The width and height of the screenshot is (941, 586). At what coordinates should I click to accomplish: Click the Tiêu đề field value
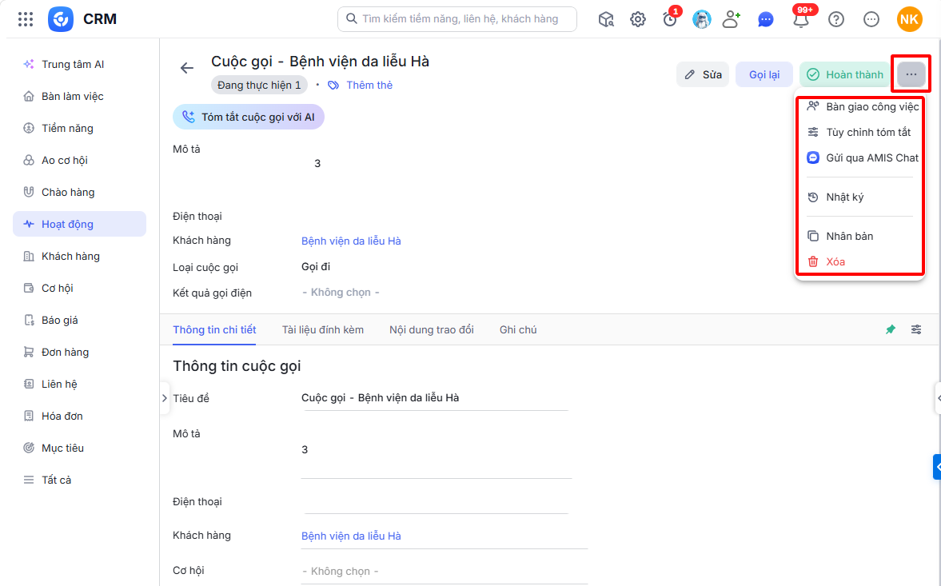click(380, 397)
